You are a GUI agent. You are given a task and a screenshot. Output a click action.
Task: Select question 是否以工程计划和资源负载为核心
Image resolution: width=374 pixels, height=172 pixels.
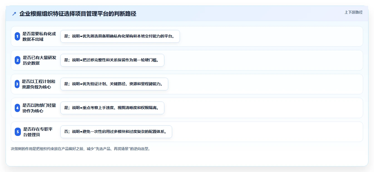39,84
